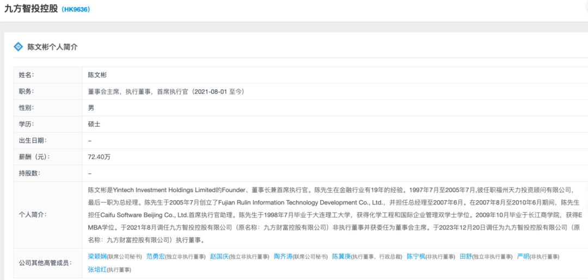
Task: Open executive profile of 赵国庆
Action: (219, 257)
